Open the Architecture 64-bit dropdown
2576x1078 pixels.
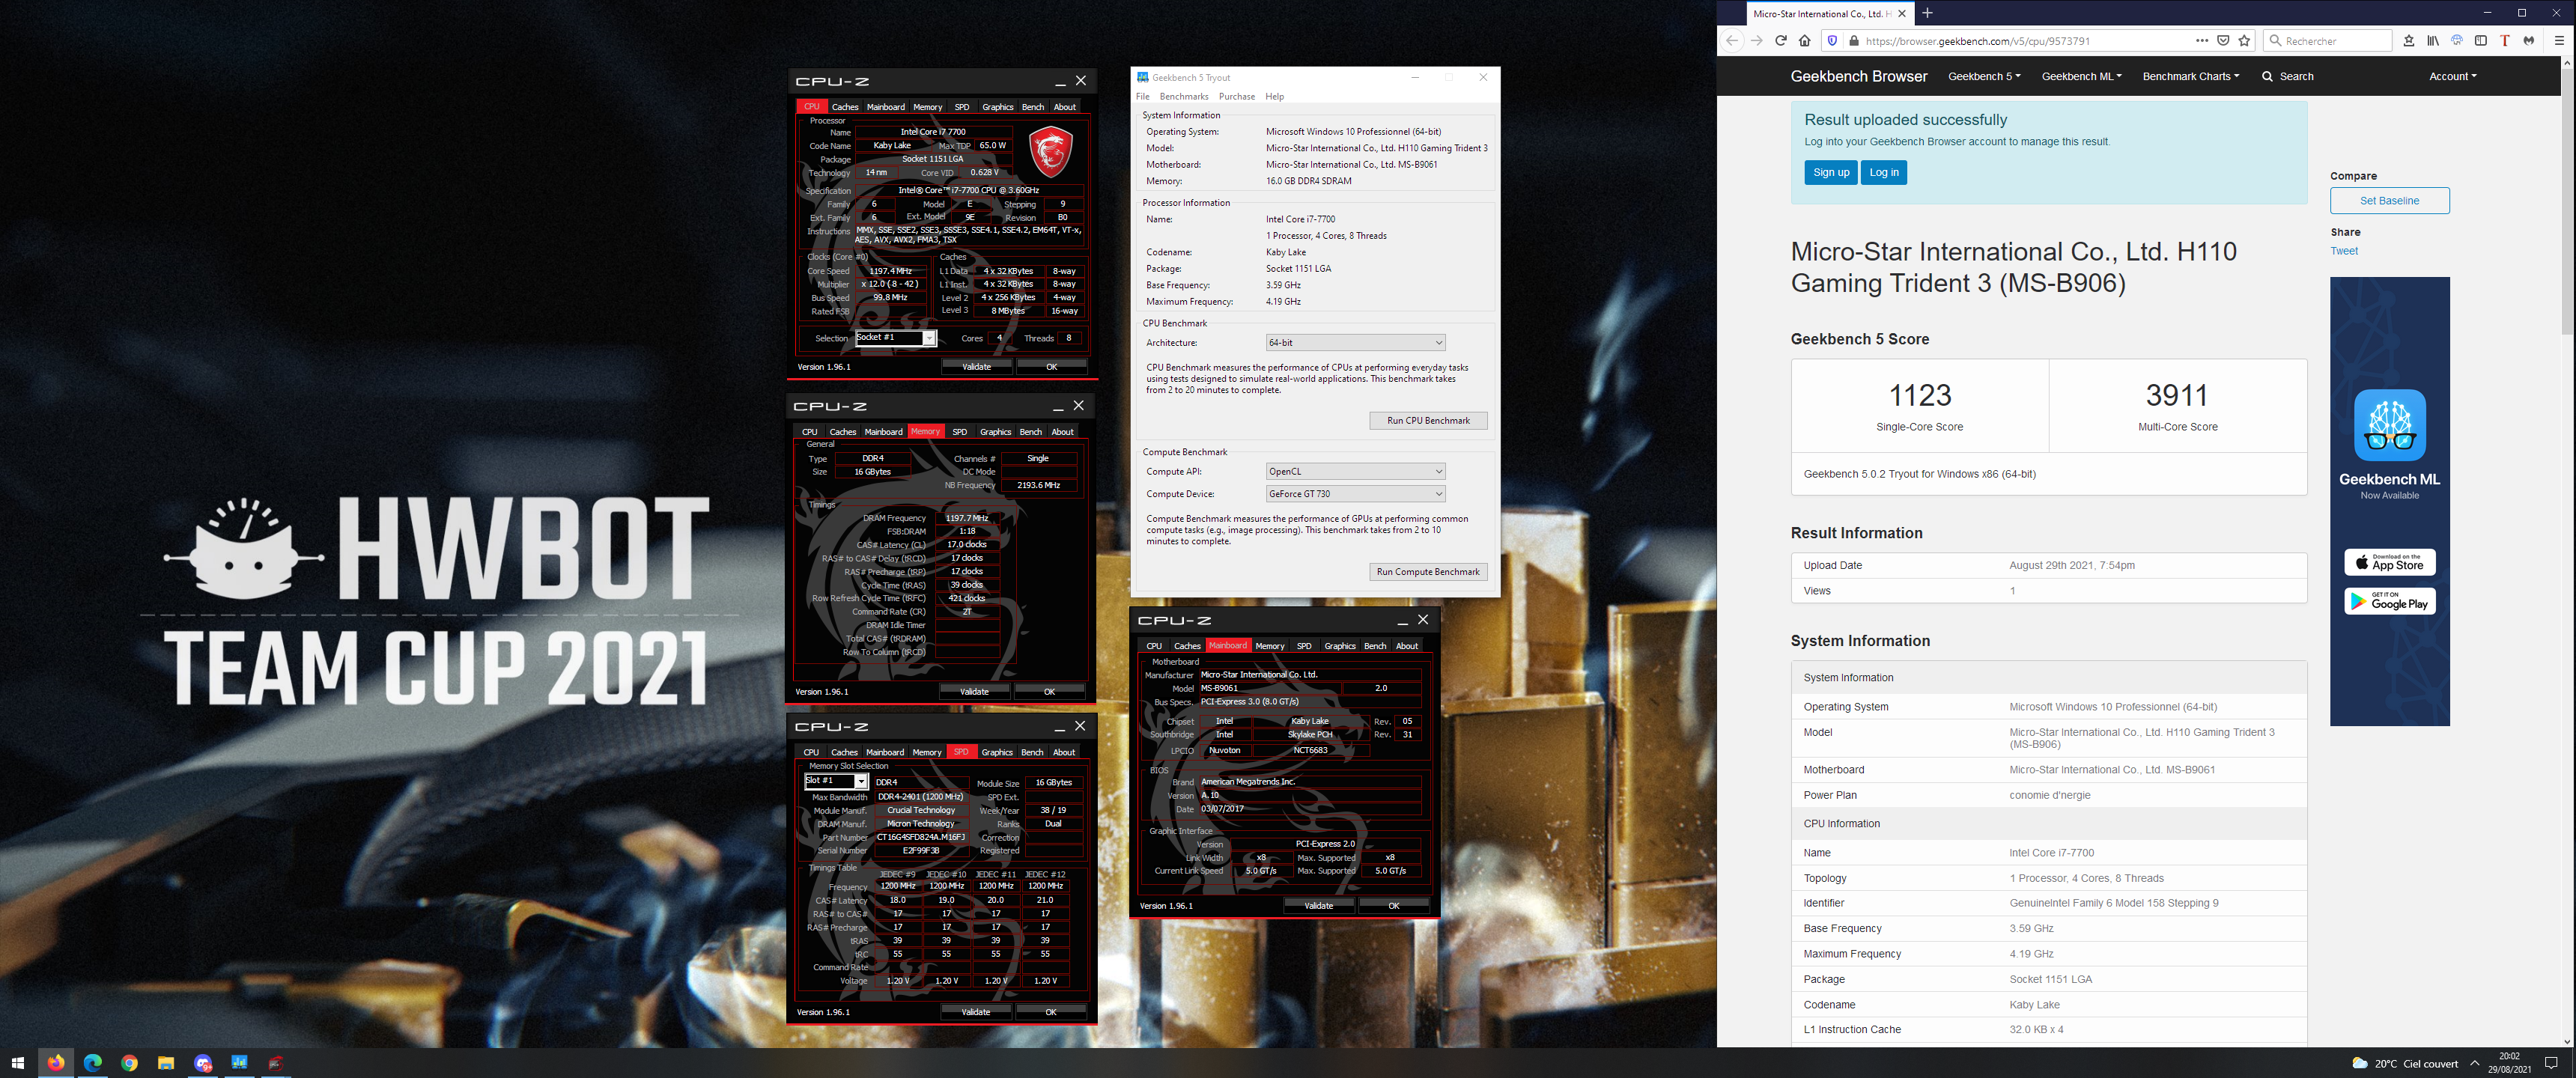pos(1355,343)
